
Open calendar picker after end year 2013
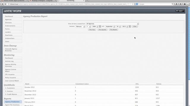tap(130, 26)
